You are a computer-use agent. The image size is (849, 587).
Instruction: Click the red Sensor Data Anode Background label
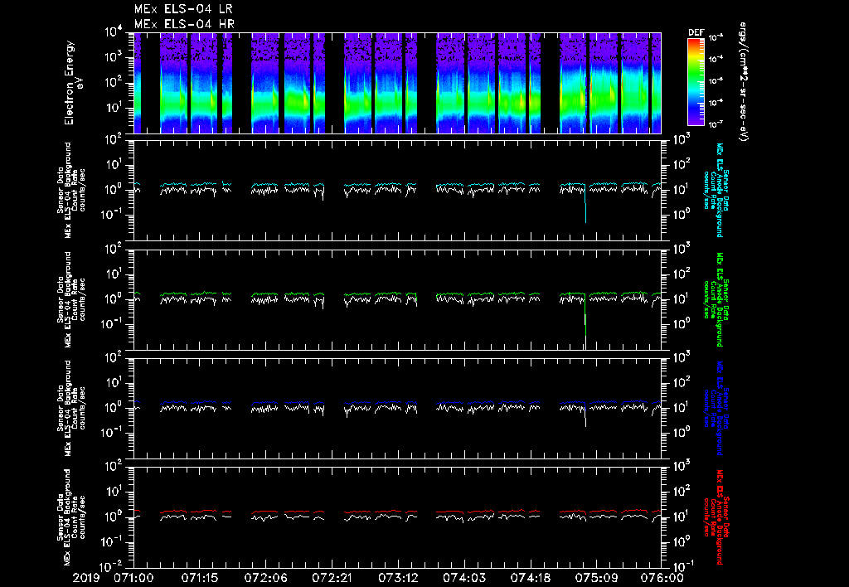[x=716, y=517]
